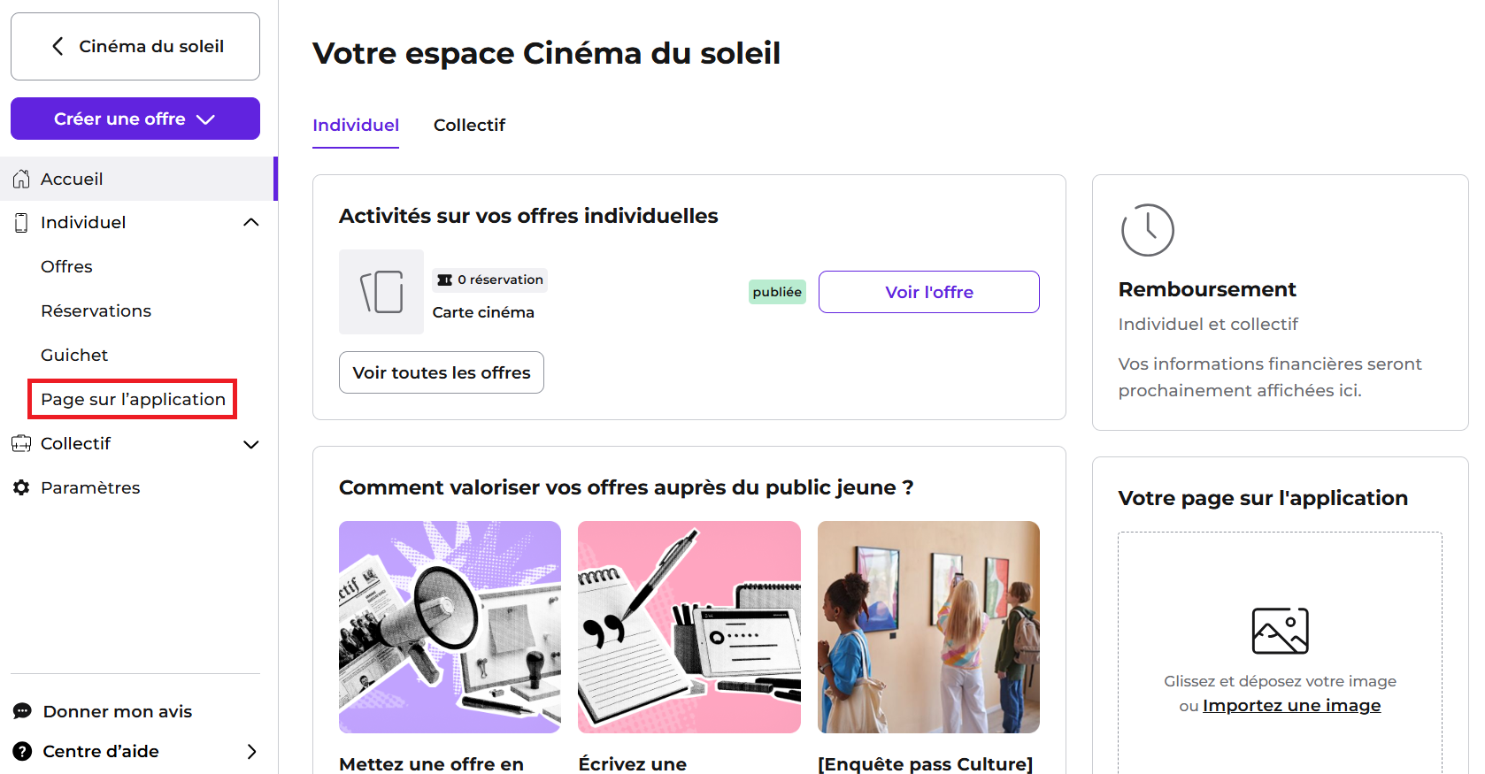The height and width of the screenshot is (774, 1485).
Task: Click the Accueil home icon
Action: coord(21,179)
